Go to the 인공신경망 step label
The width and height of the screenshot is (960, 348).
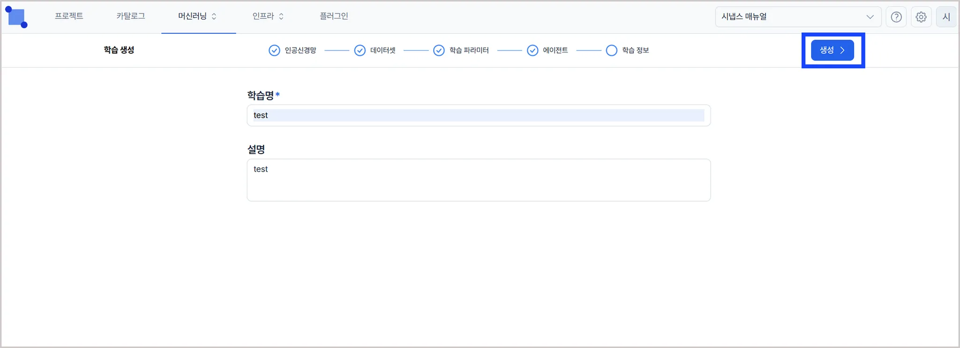coord(300,50)
